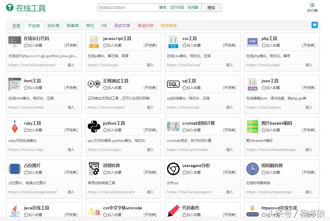Click the Python logo icon
Viewport: 330px width, 221px height.
click(x=94, y=127)
